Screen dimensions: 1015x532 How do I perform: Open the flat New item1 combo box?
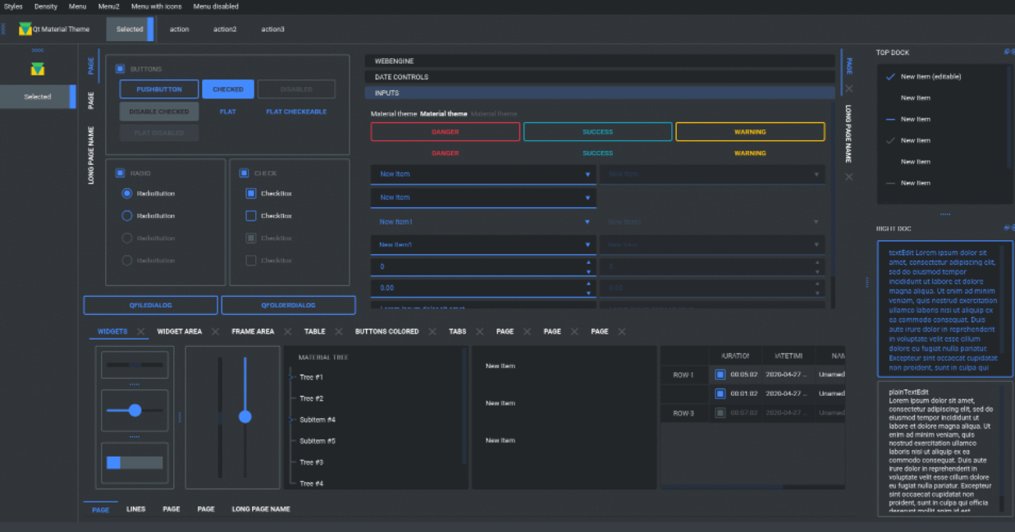[x=483, y=222]
